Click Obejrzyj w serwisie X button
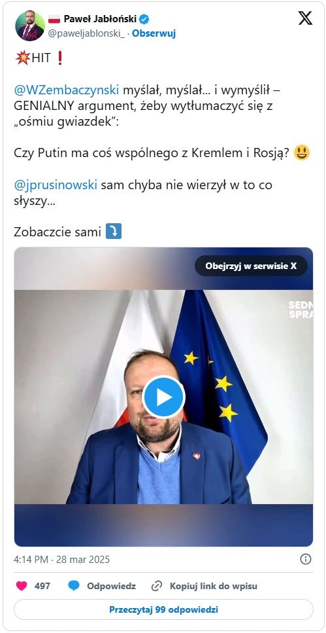 (251, 266)
